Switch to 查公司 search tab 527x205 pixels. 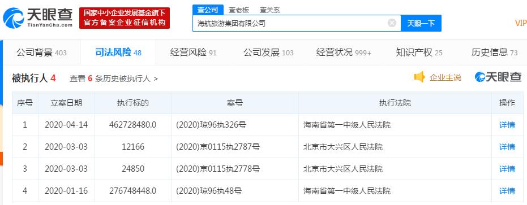207,10
